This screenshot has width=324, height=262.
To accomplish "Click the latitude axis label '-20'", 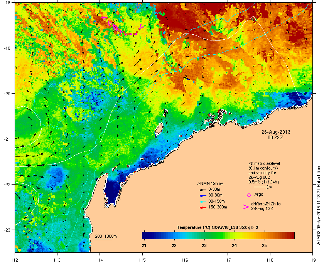I will click(7, 93).
